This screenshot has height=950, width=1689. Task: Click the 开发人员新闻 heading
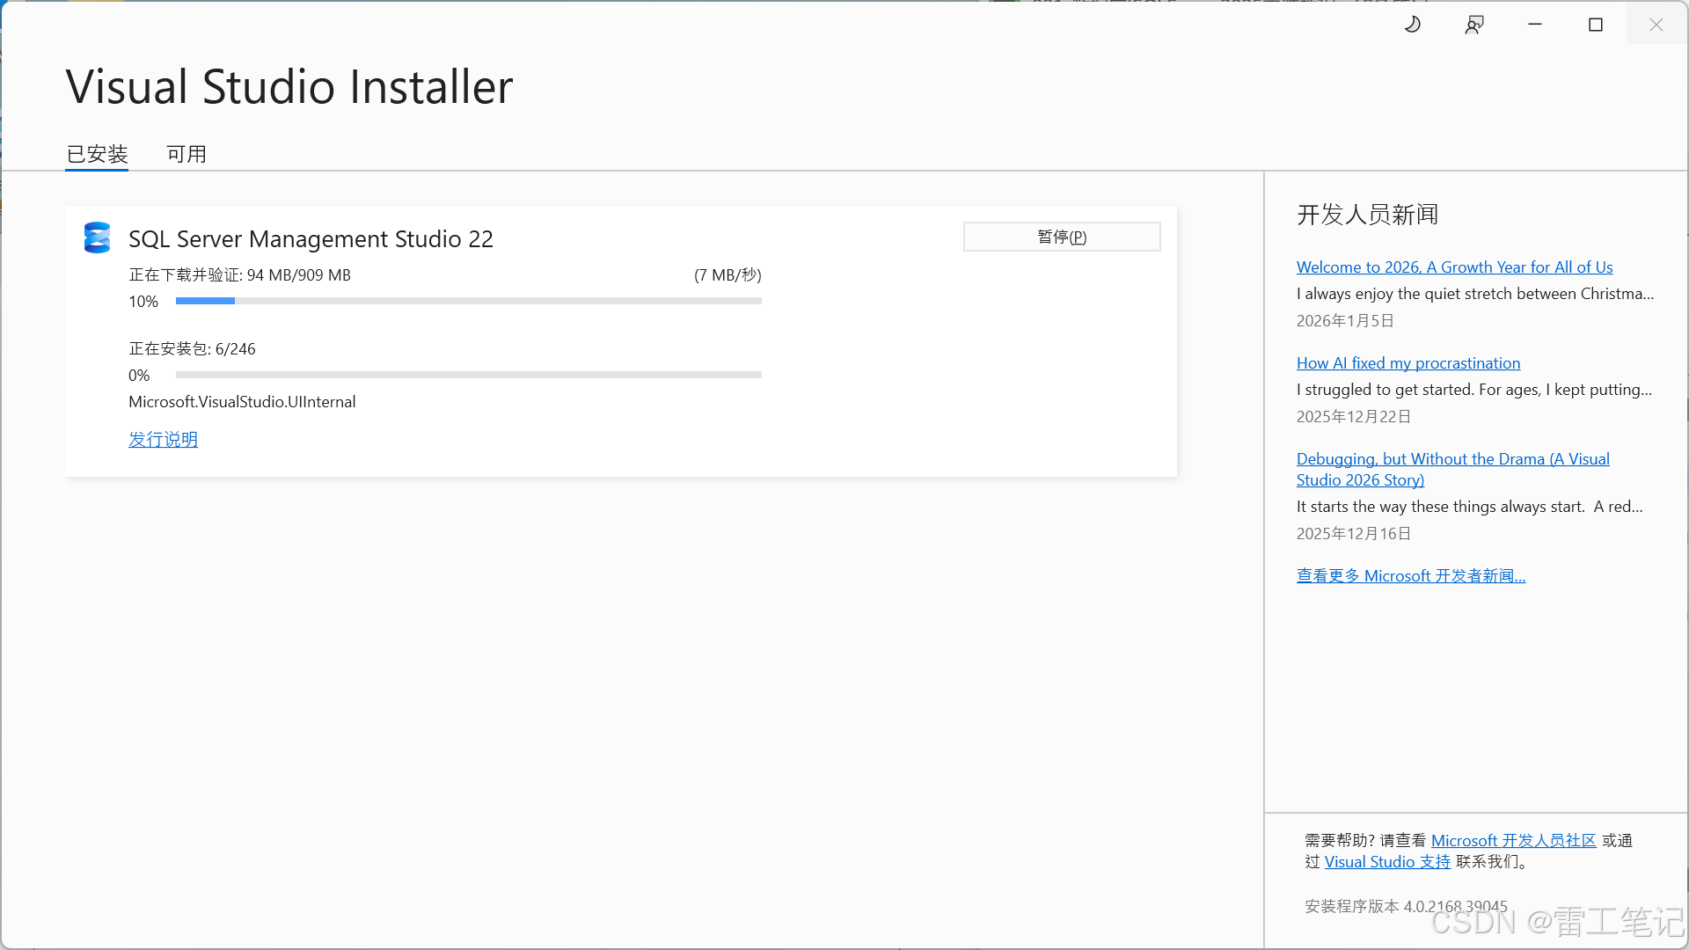pos(1367,214)
